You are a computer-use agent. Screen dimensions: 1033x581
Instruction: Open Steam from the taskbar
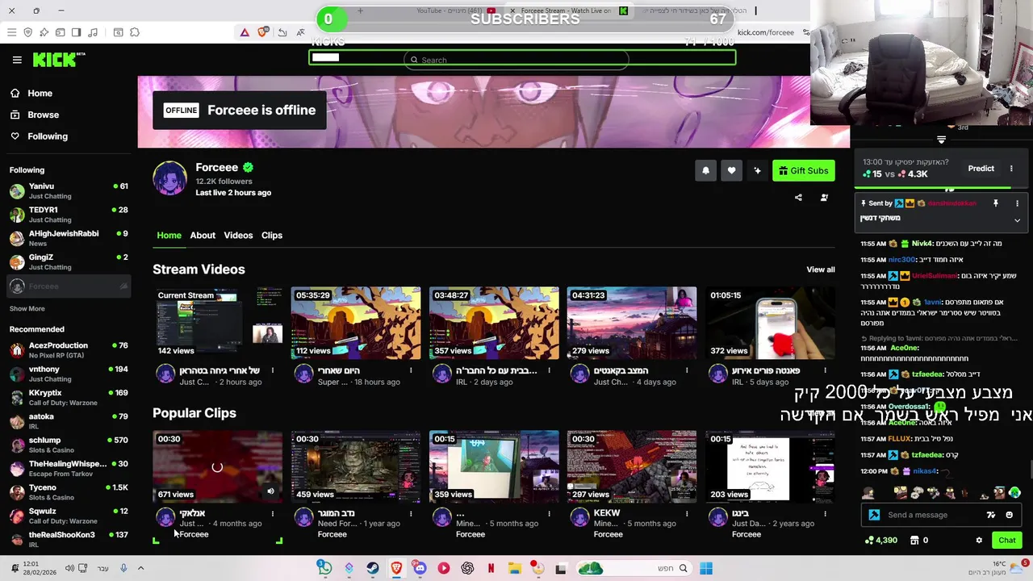point(373,568)
